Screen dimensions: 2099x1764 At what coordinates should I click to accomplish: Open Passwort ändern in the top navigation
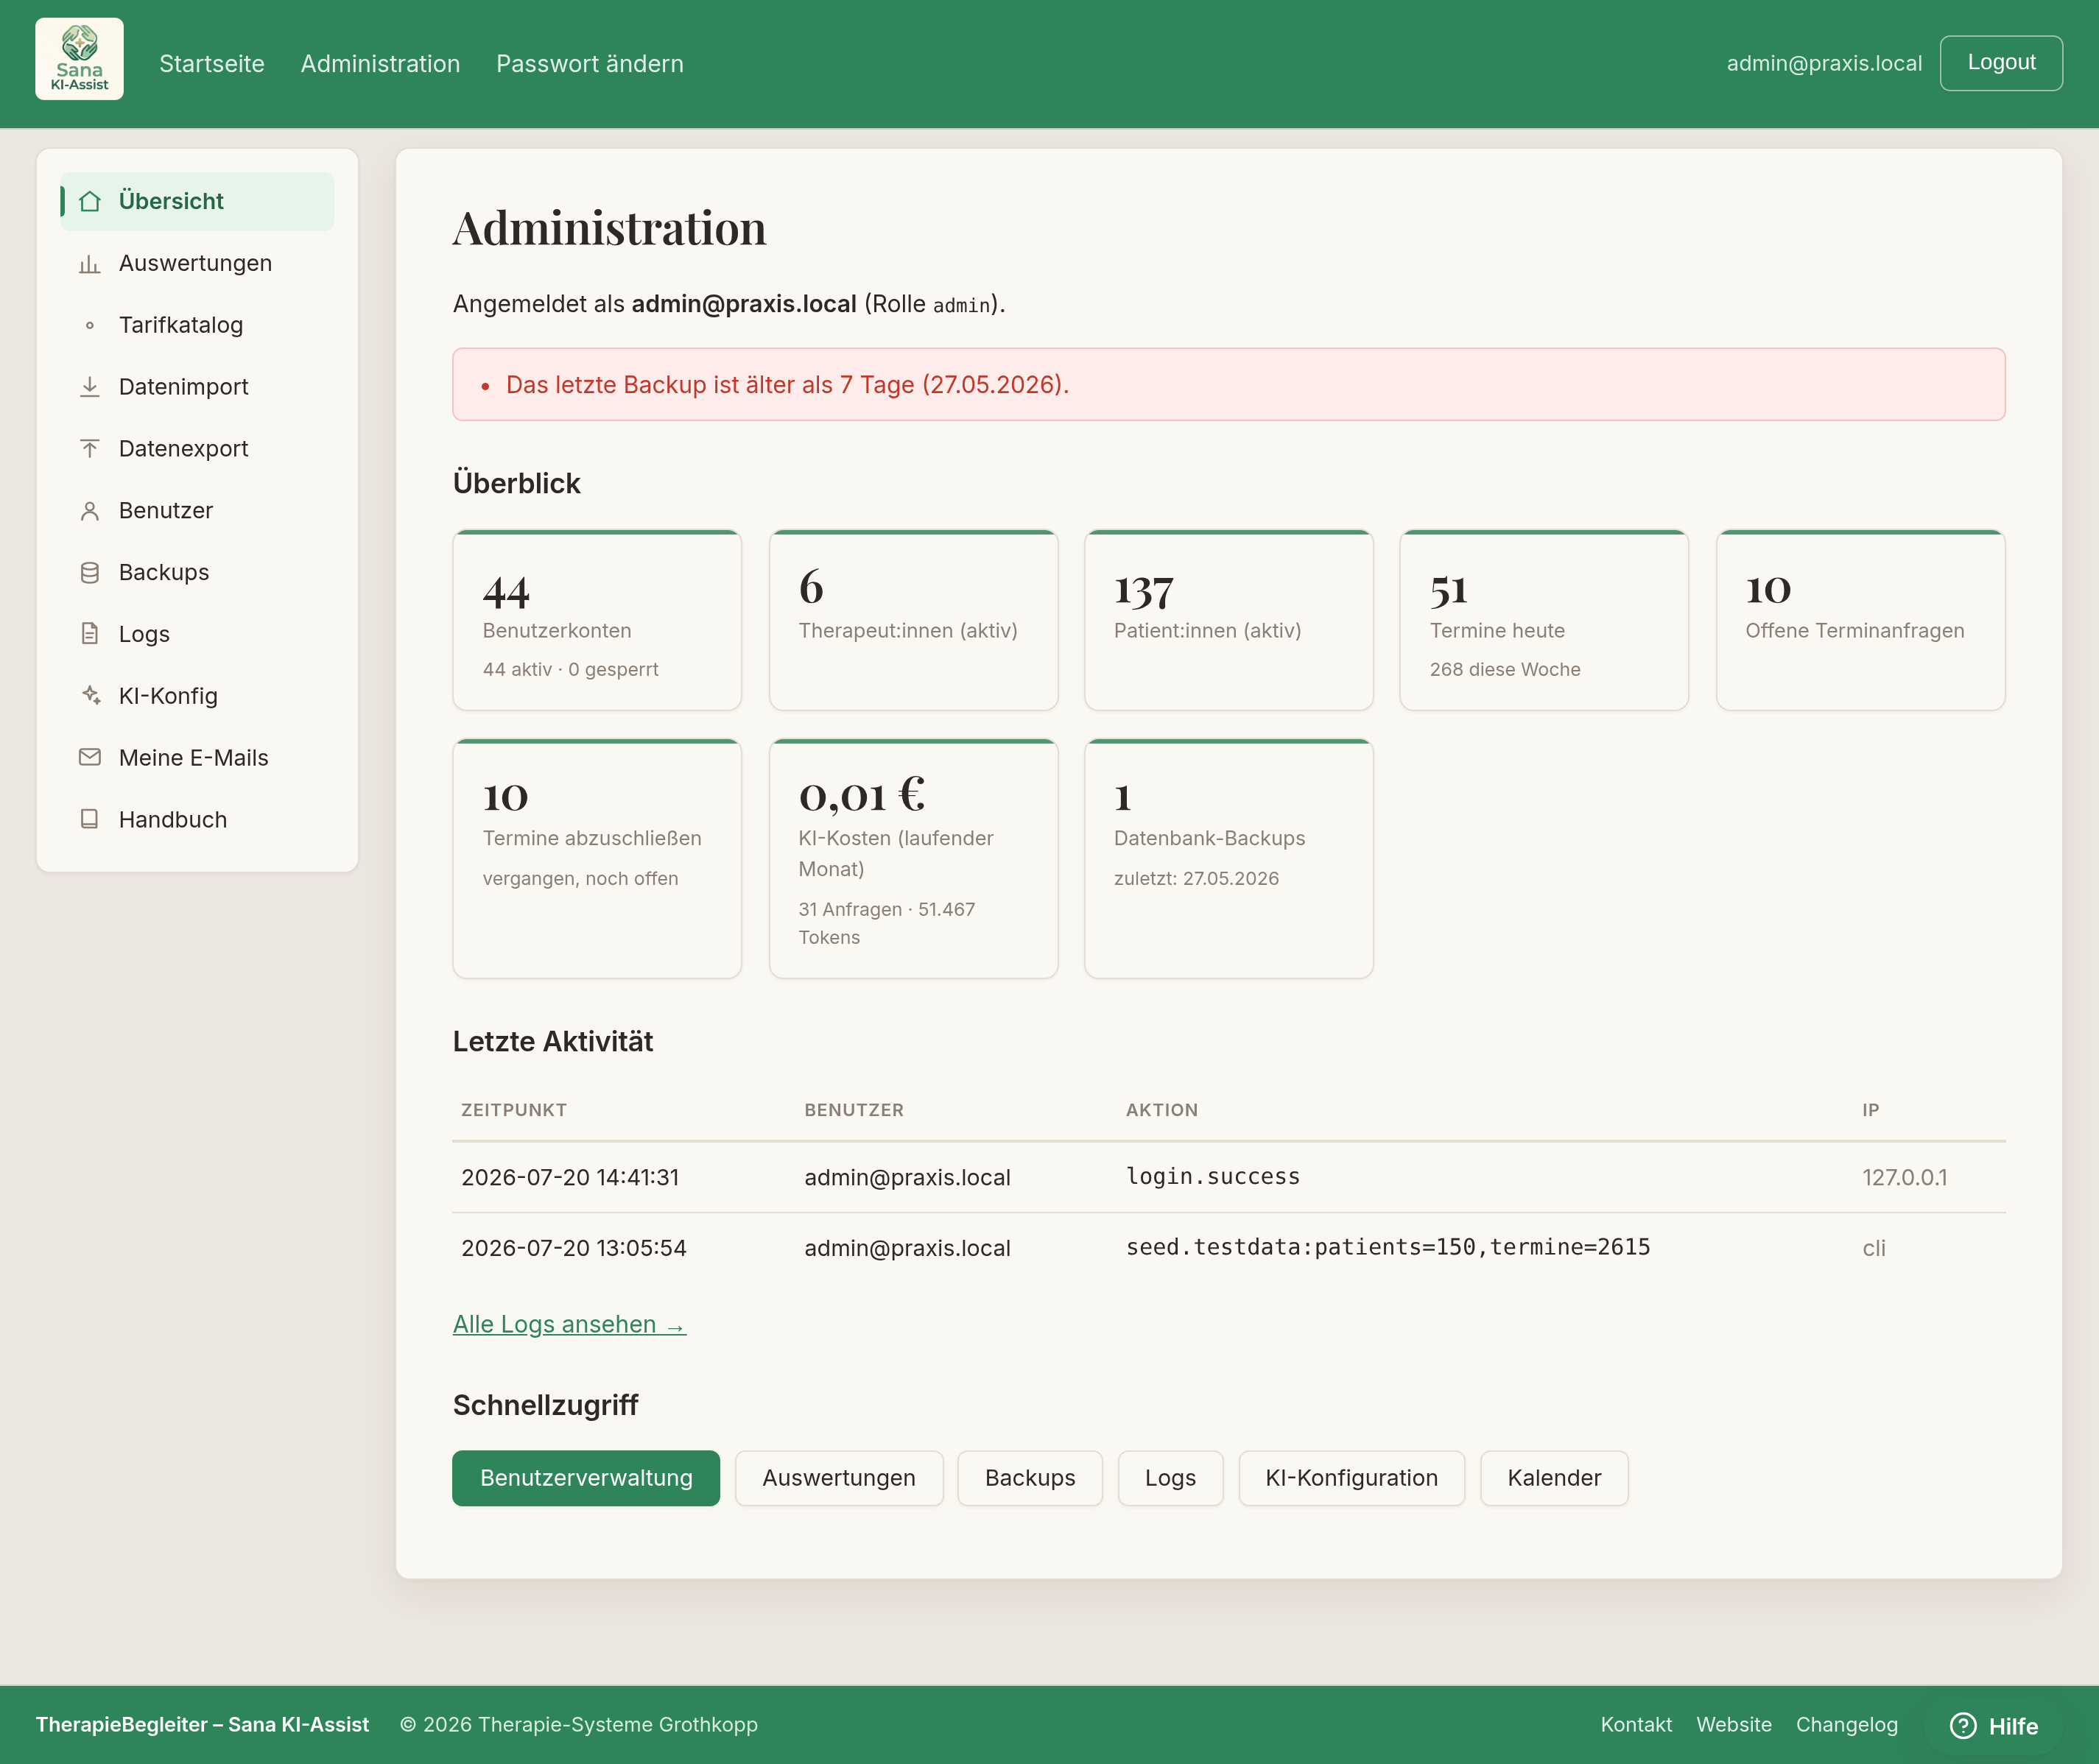[x=590, y=63]
